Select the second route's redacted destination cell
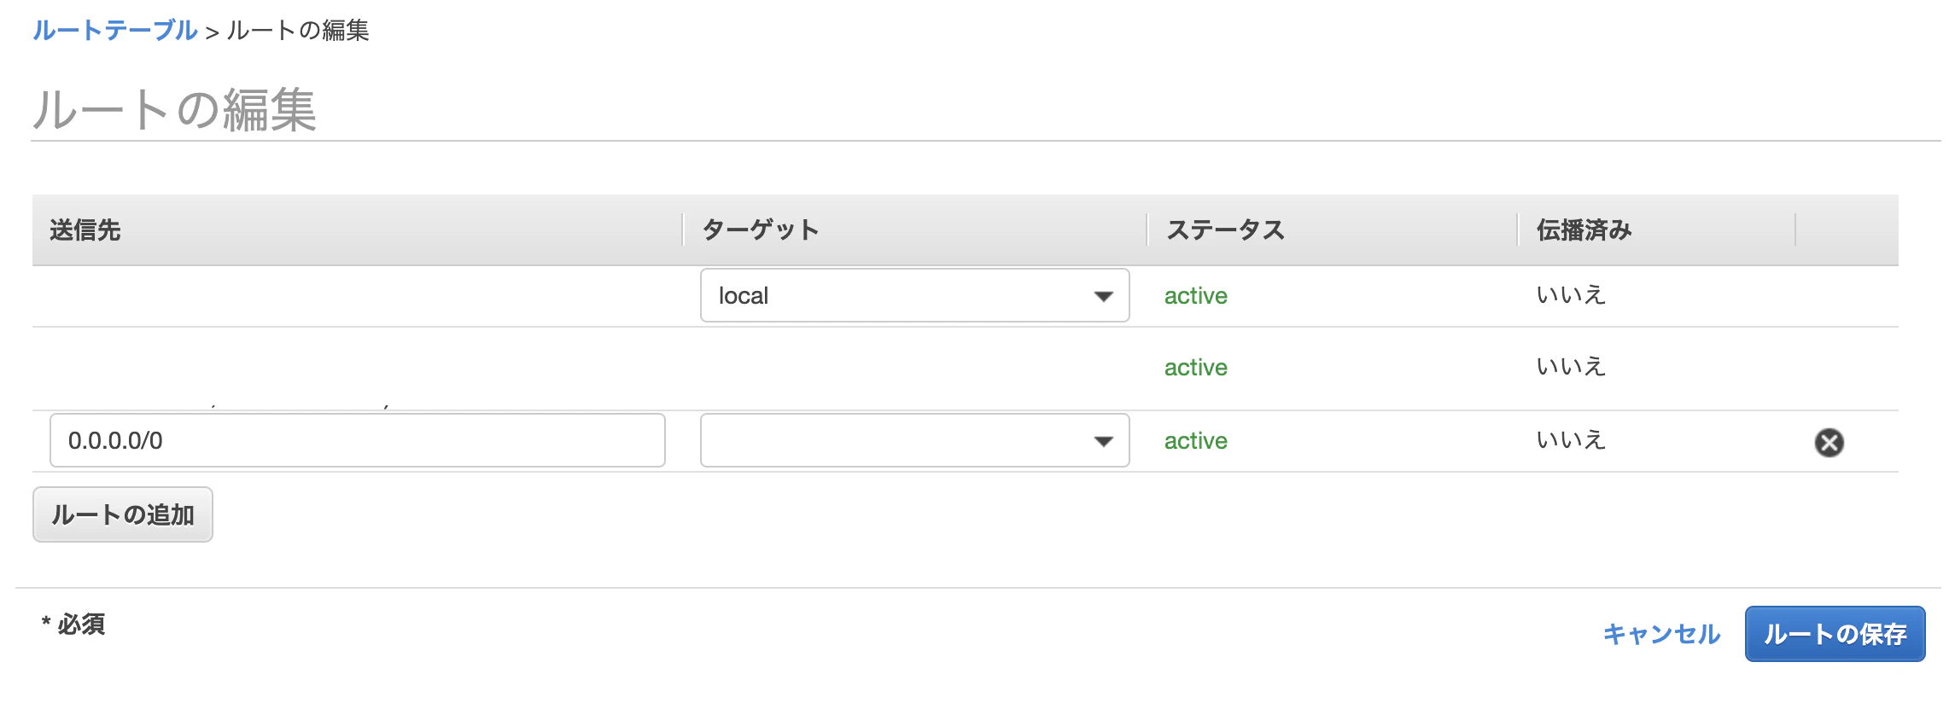Viewport: 1955px width, 703px height. pos(528,367)
